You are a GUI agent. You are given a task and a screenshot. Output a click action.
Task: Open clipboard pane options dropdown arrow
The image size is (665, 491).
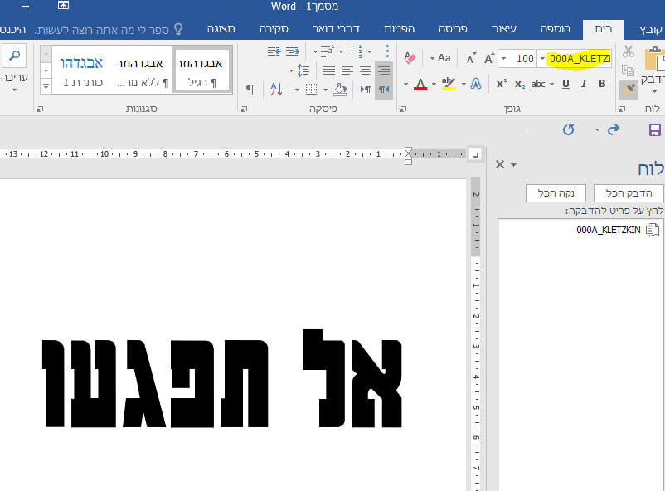[513, 164]
